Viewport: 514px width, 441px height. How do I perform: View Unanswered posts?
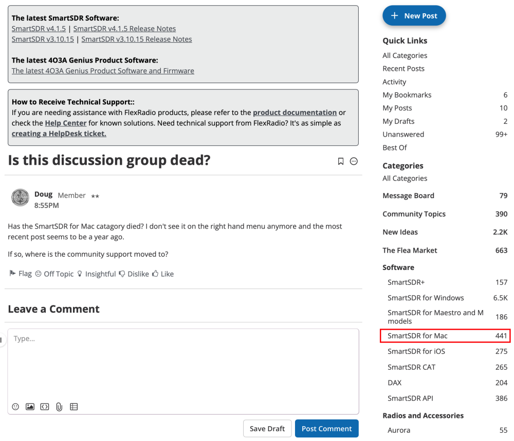445,135
